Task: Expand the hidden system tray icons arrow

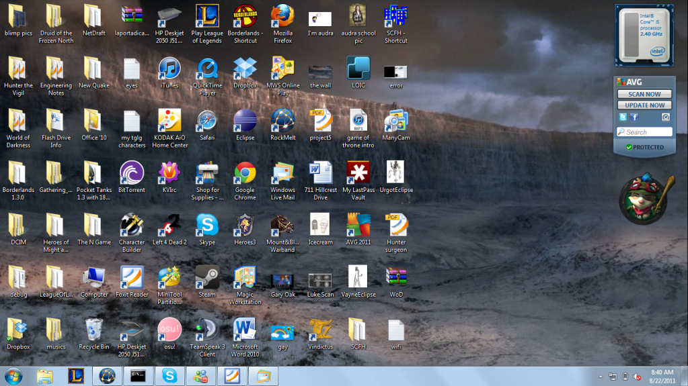Action: 600,377
